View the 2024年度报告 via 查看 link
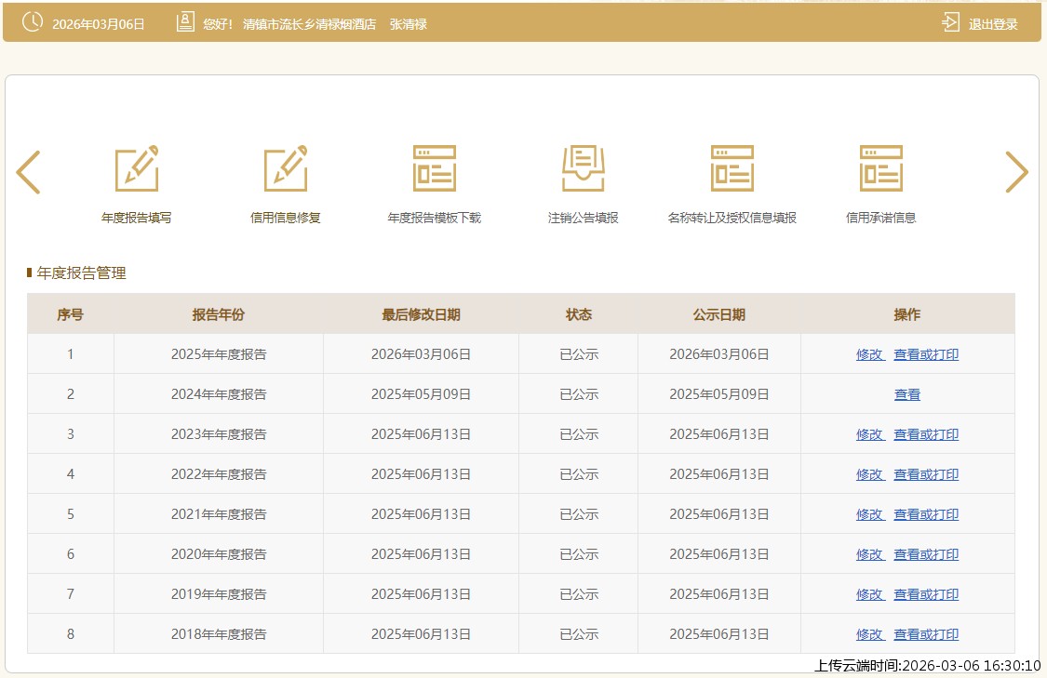This screenshot has width=1047, height=678. tap(907, 394)
